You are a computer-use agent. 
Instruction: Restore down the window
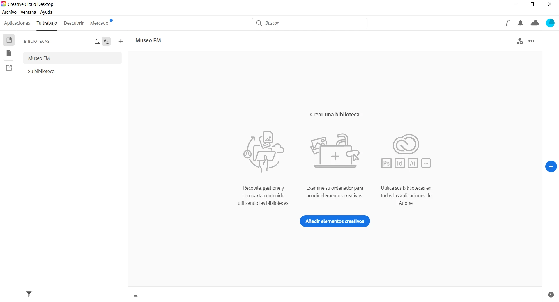(533, 4)
